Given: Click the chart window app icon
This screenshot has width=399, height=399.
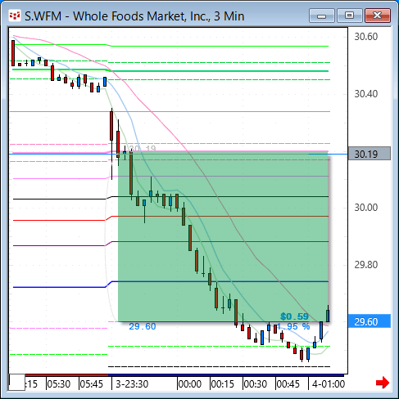Looking at the screenshot, I should tap(15, 16).
